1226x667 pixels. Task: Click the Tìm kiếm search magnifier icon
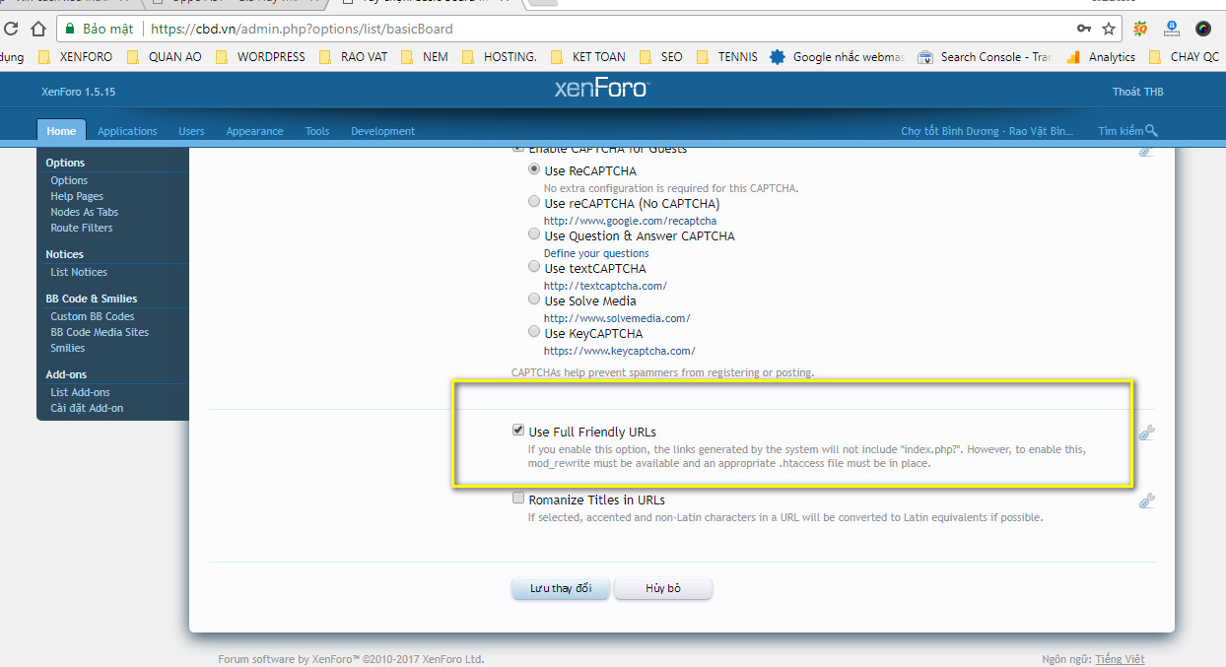coord(1152,131)
